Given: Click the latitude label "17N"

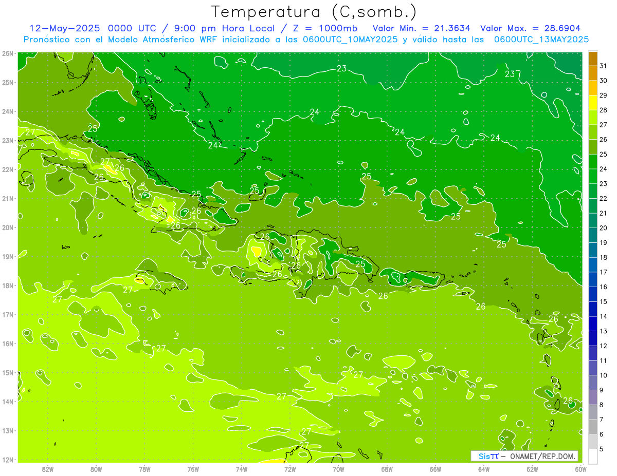Looking at the screenshot, I should (x=8, y=314).
